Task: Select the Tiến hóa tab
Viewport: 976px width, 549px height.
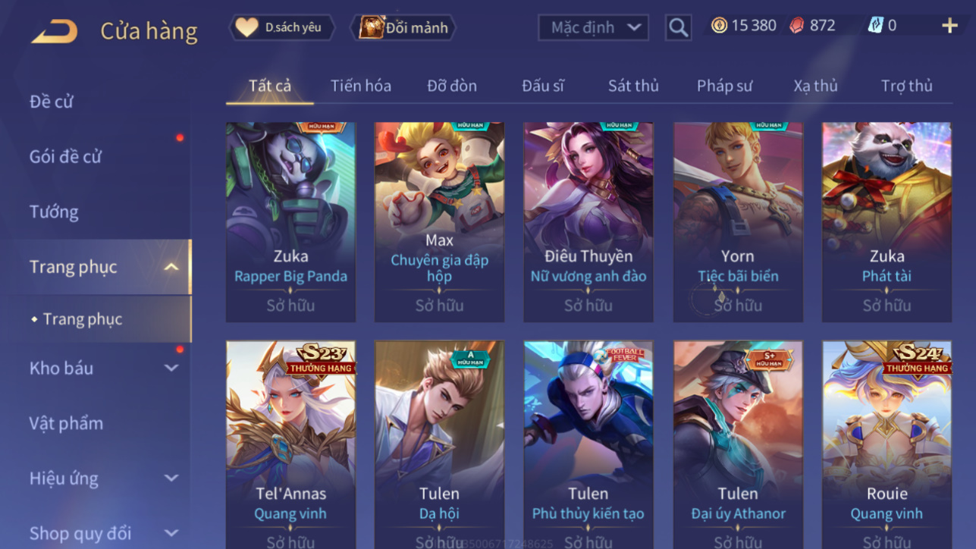Action: coord(361,86)
